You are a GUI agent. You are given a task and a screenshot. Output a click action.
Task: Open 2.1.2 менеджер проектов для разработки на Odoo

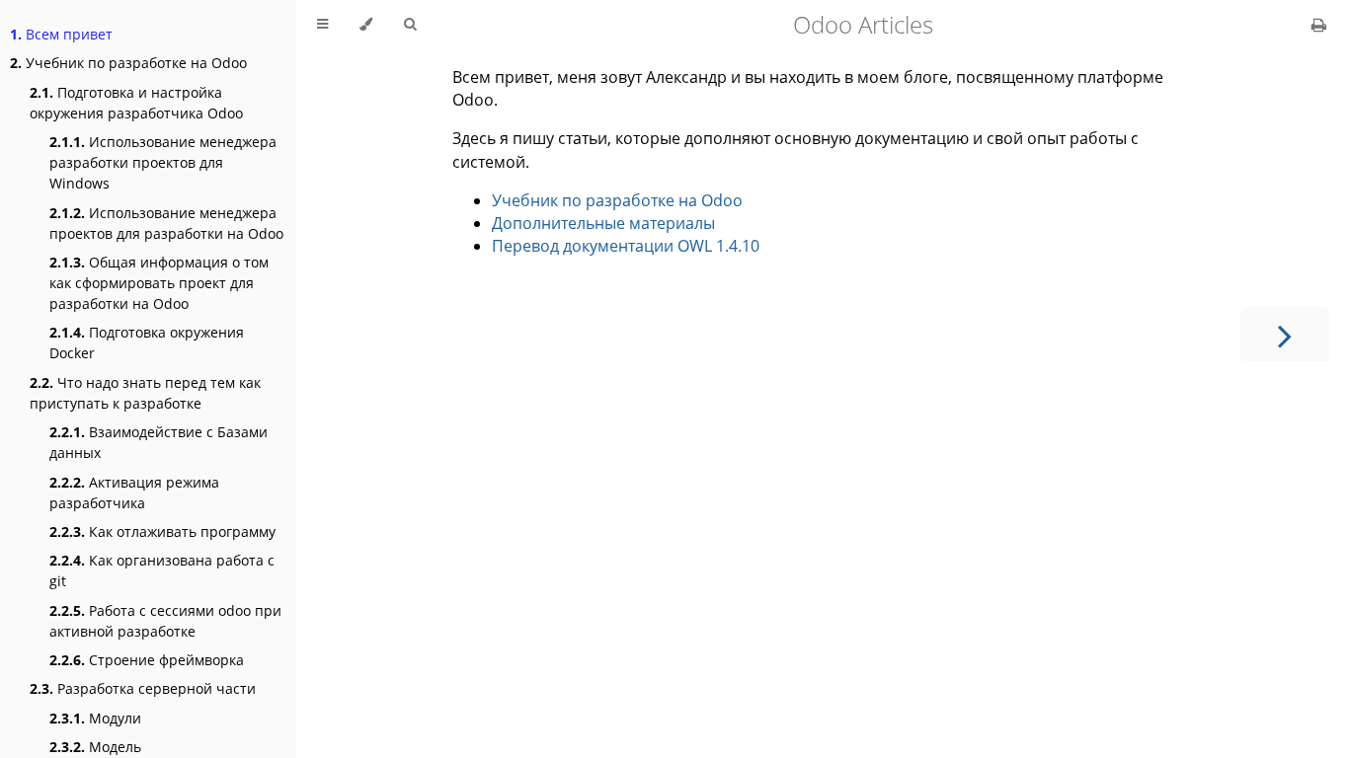(x=167, y=223)
